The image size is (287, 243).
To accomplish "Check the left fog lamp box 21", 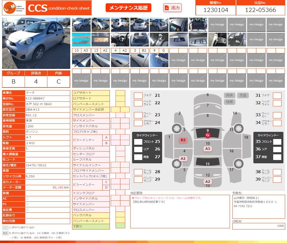I will pos(138,96).
